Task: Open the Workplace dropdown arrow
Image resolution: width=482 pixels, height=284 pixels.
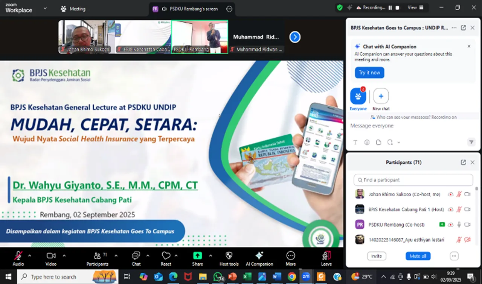Action: click(x=44, y=8)
